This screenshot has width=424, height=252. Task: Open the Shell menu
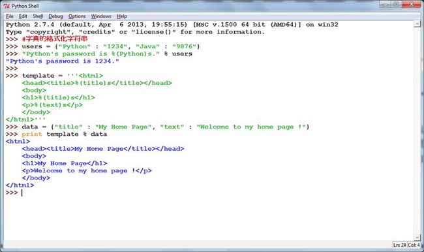[x=38, y=16]
